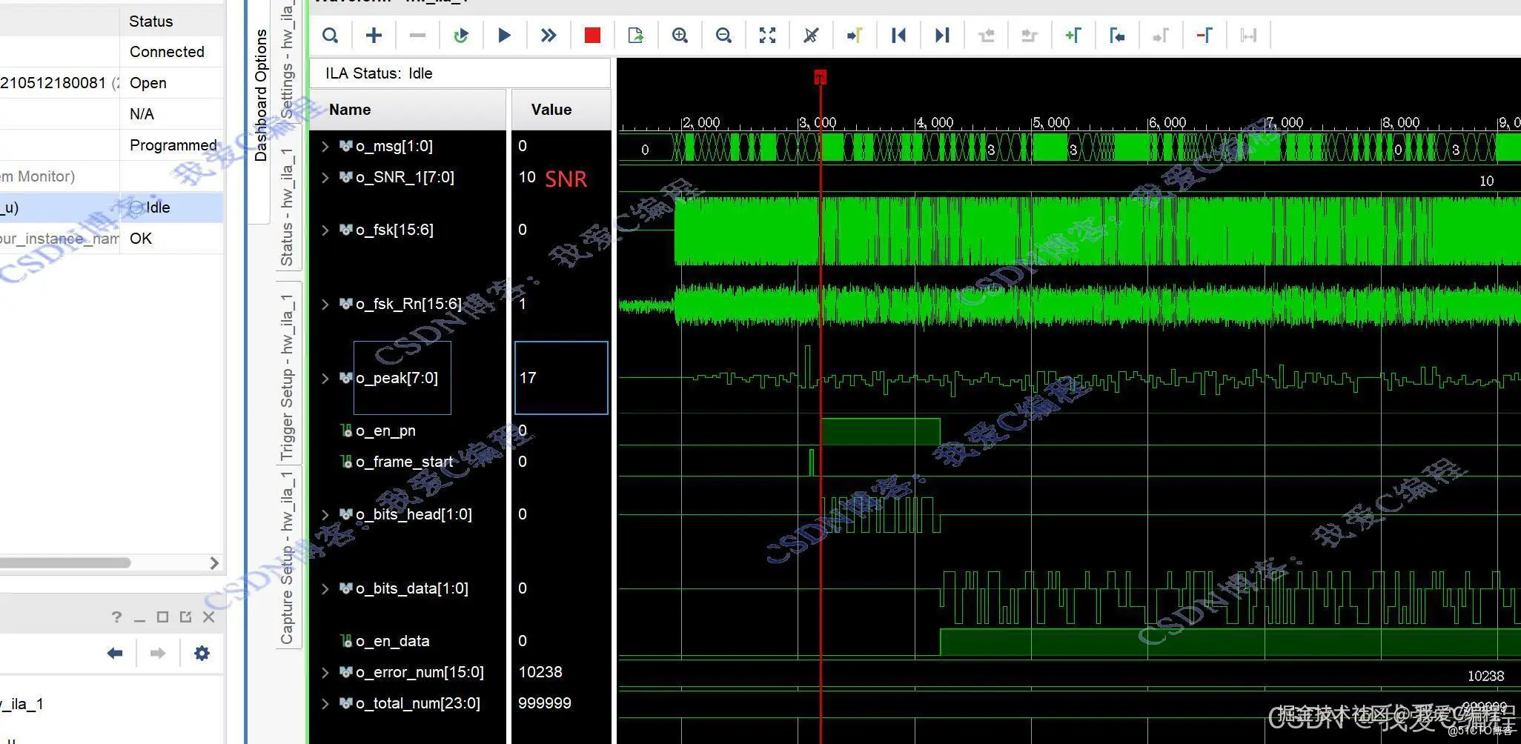Expand the o_error_num[15:0] signal
Image resolution: width=1521 pixels, height=744 pixels.
(325, 672)
